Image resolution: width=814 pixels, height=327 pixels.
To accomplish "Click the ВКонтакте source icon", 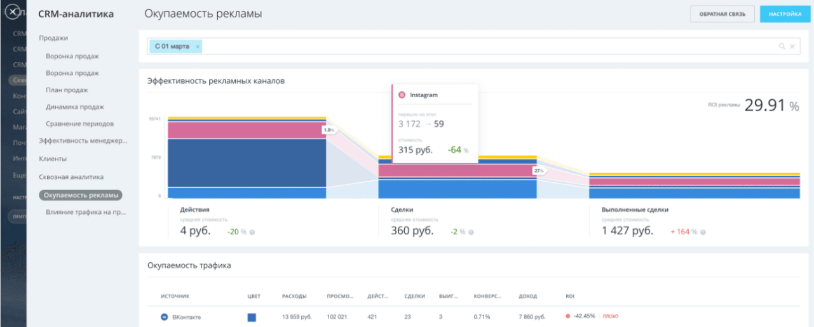I will pos(164,317).
